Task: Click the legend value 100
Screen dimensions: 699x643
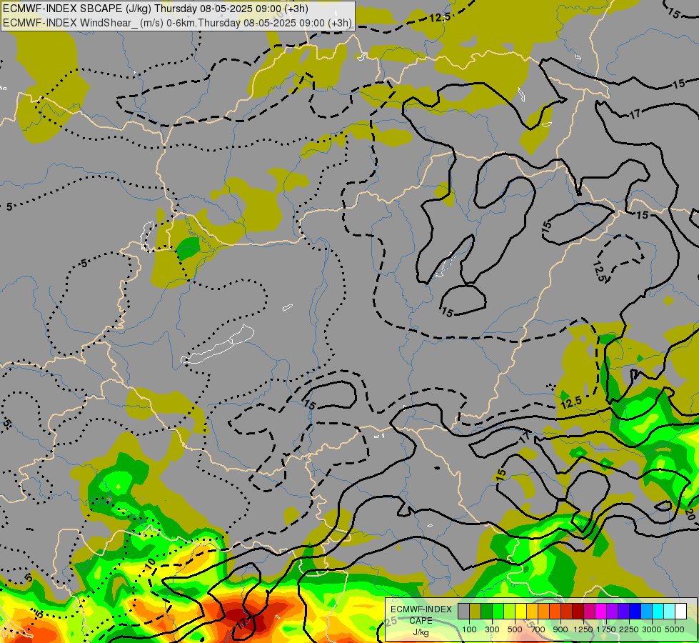Action: coord(469,629)
